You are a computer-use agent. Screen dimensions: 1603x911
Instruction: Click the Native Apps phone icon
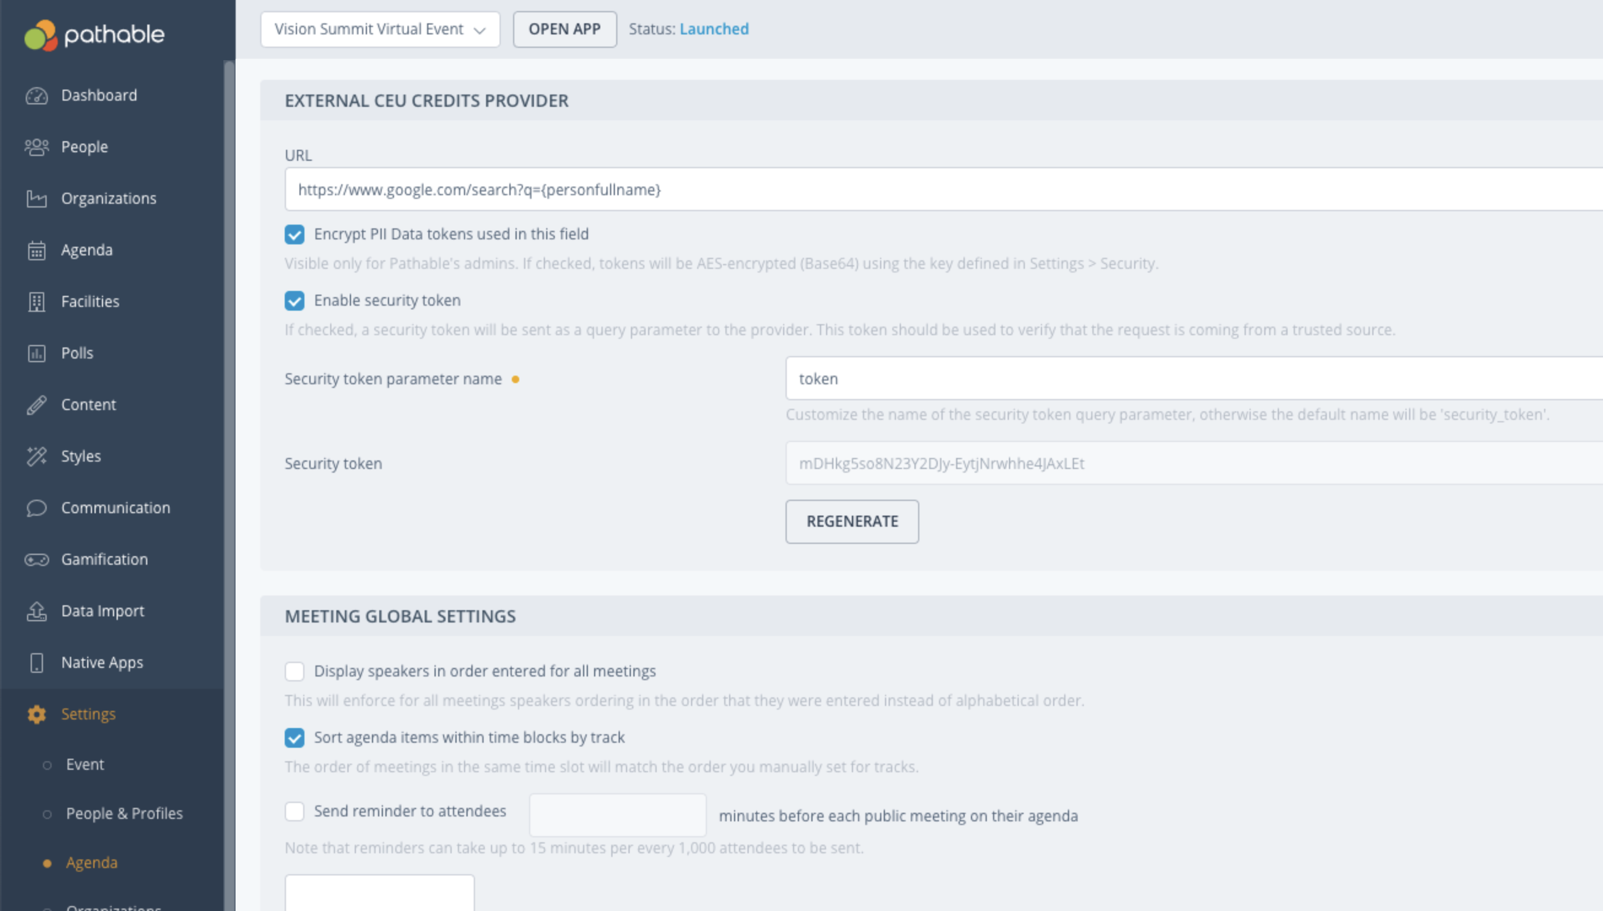pos(36,662)
